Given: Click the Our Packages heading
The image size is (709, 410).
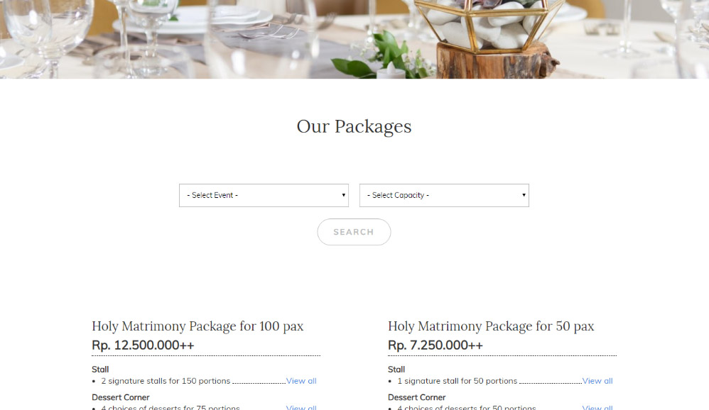Looking at the screenshot, I should 354,126.
